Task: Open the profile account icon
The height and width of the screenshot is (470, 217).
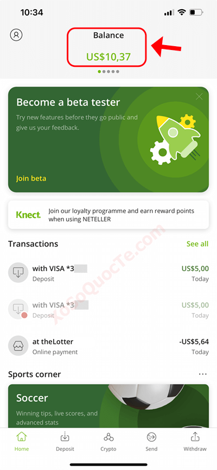Action: 16,35
